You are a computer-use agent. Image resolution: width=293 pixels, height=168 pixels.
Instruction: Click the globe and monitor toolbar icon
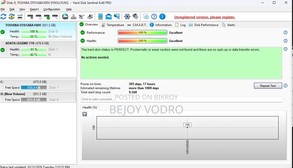coord(117,16)
